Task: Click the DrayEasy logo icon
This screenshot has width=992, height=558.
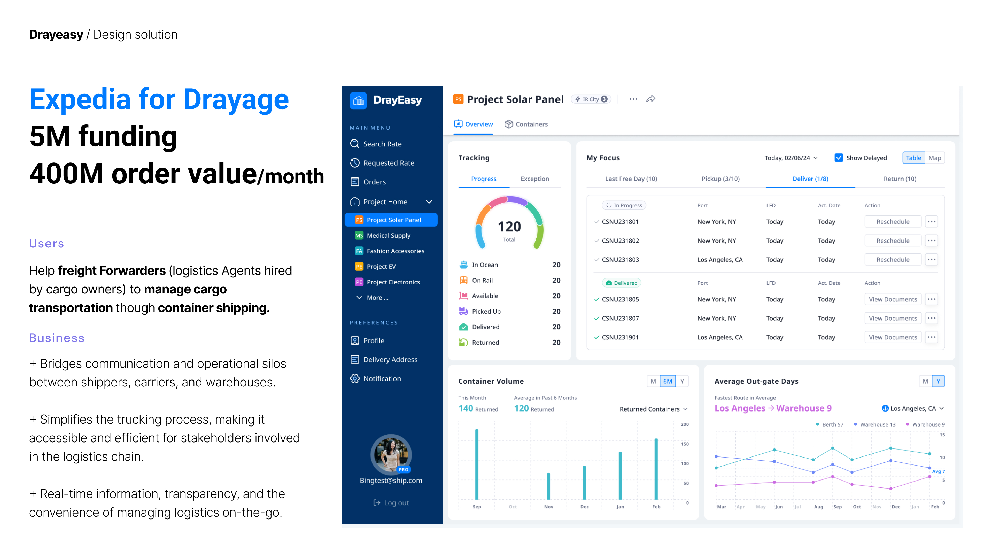Action: click(358, 100)
